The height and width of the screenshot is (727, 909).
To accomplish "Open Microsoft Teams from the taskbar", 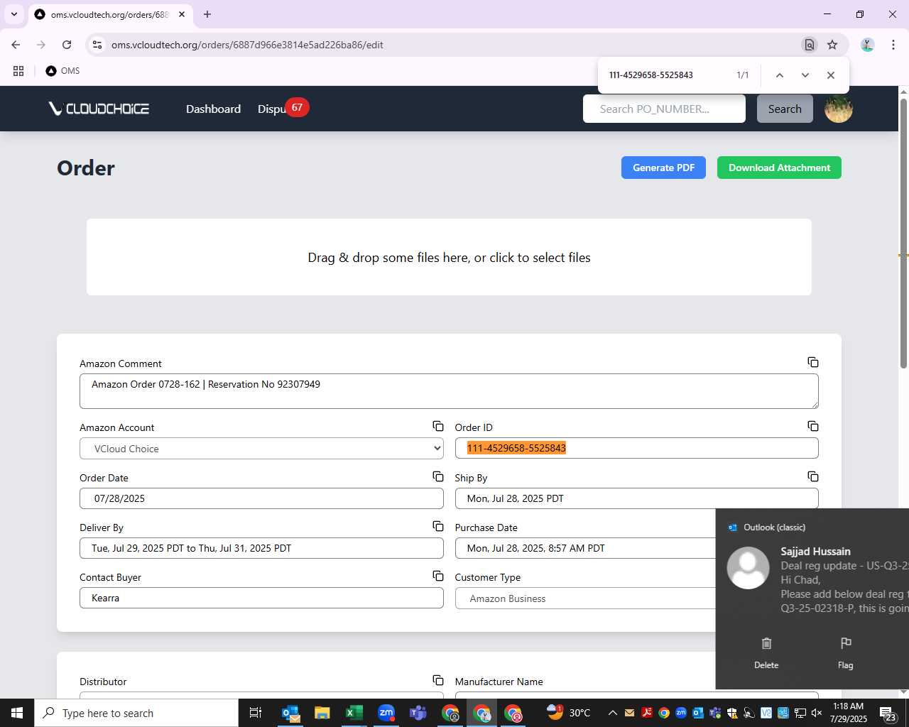I will [x=418, y=713].
